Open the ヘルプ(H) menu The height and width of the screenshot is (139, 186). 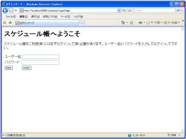78,17
